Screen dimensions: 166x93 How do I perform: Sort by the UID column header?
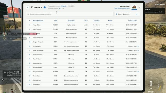click(x=56, y=21)
